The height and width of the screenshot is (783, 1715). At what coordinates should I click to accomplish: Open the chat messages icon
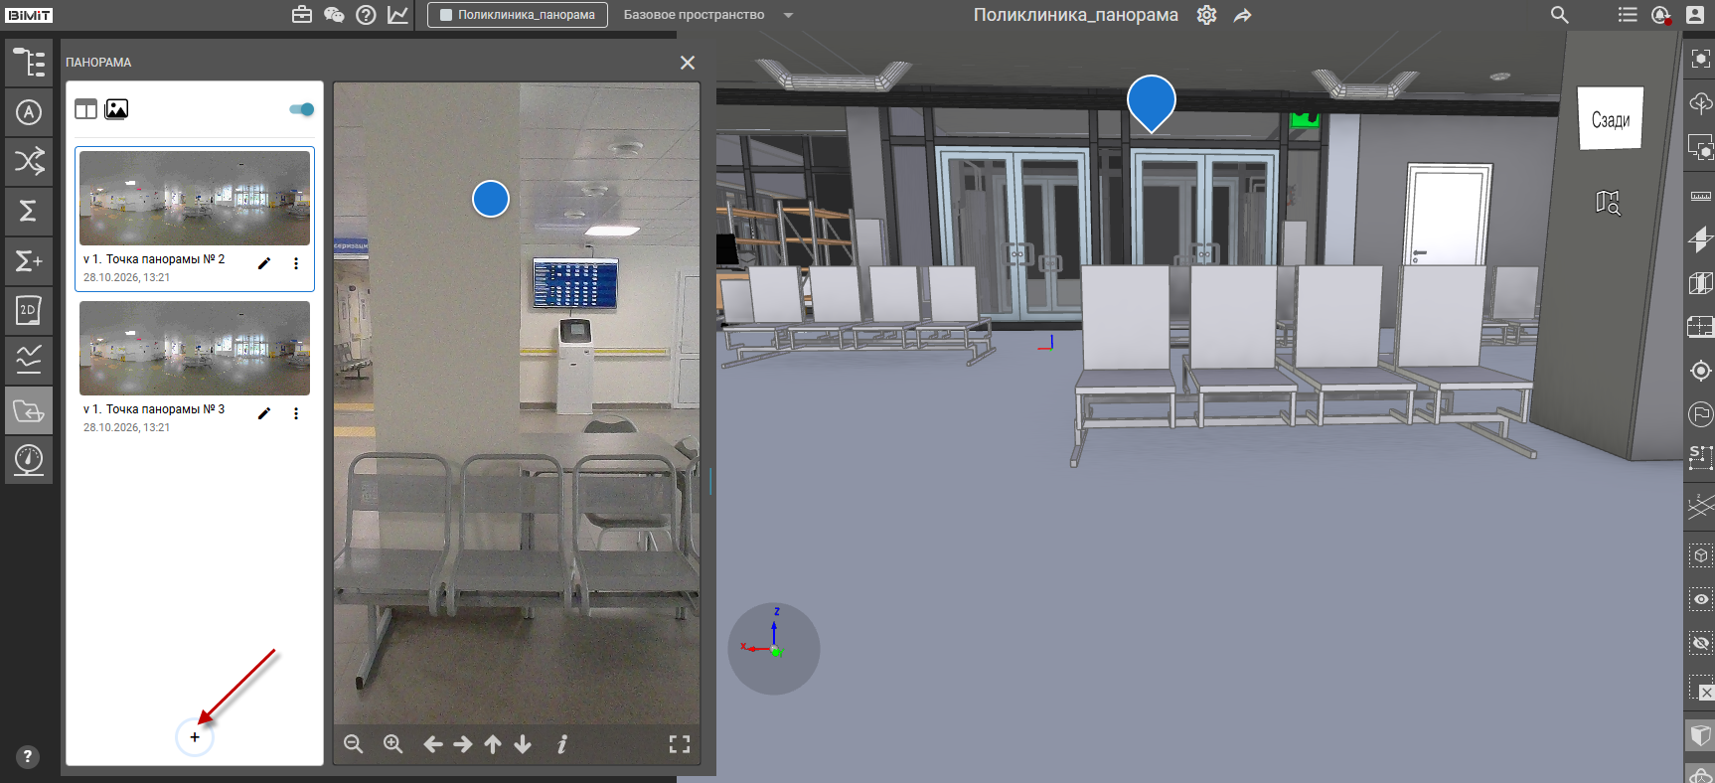(x=334, y=15)
